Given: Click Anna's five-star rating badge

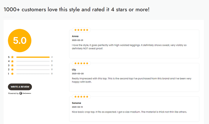Looking at the screenshot, I should tap(81, 30).
